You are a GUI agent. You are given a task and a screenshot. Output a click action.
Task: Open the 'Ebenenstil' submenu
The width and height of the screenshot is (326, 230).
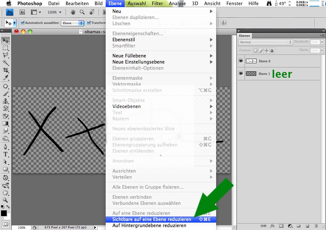161,40
